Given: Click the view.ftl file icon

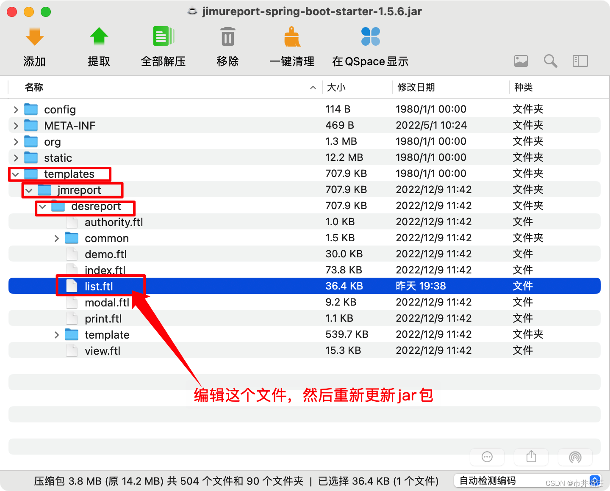Looking at the screenshot, I should coord(72,350).
